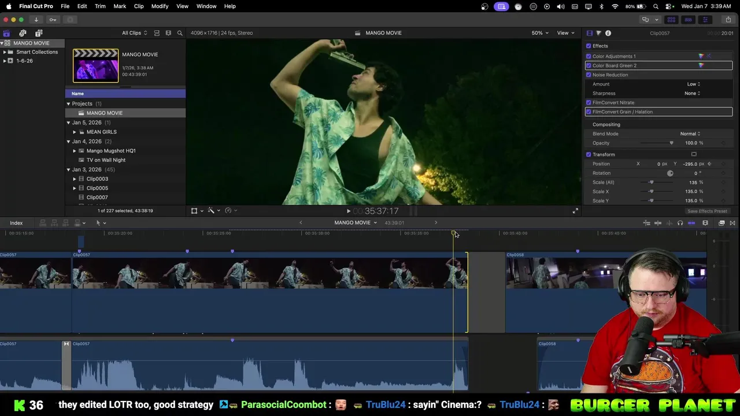The image size is (740, 416).
Task: Search the browser with magnifier icon
Action: [180, 33]
